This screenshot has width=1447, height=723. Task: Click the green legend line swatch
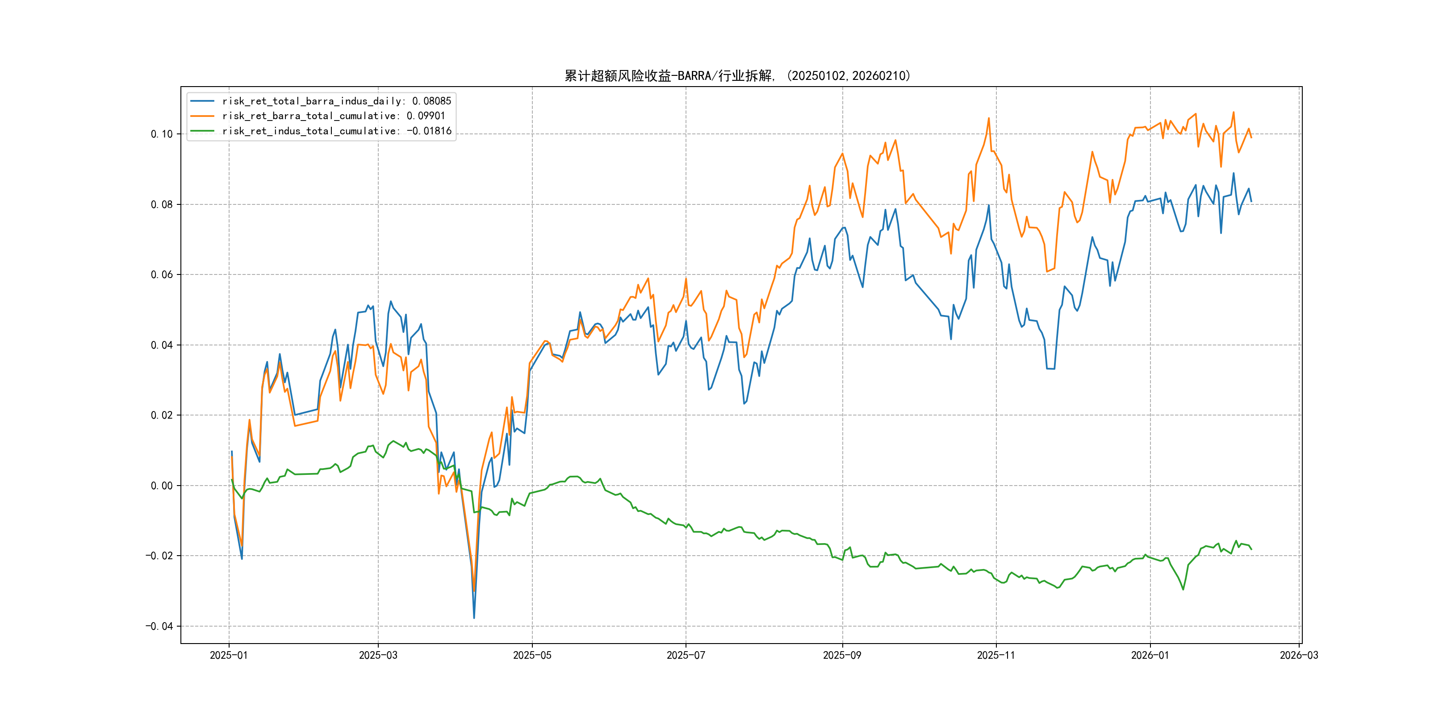202,131
